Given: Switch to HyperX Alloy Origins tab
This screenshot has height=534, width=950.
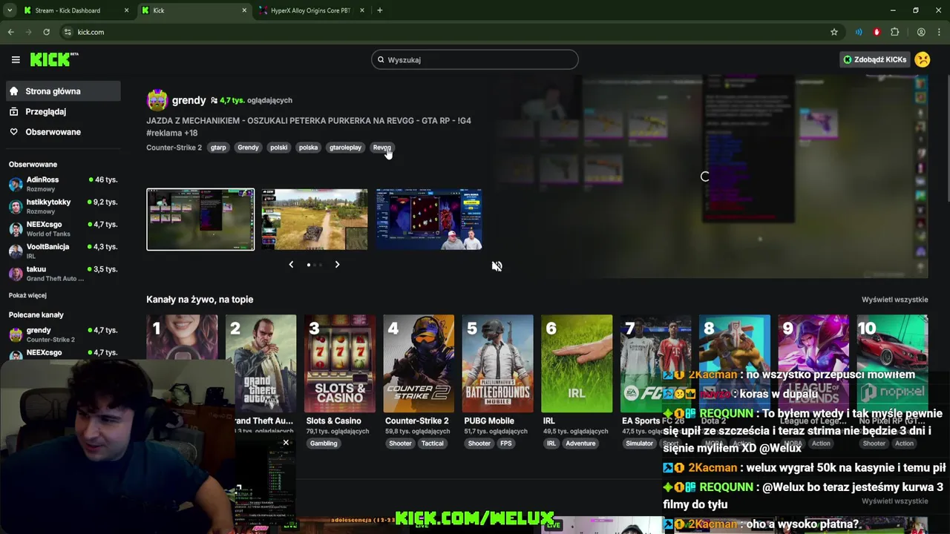Looking at the screenshot, I should tap(310, 10).
